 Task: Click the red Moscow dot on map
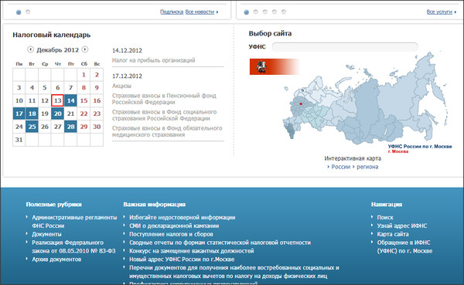click(x=301, y=103)
